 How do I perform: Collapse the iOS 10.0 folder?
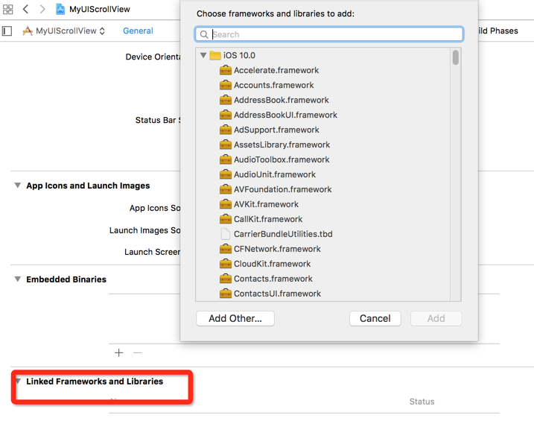pos(203,55)
